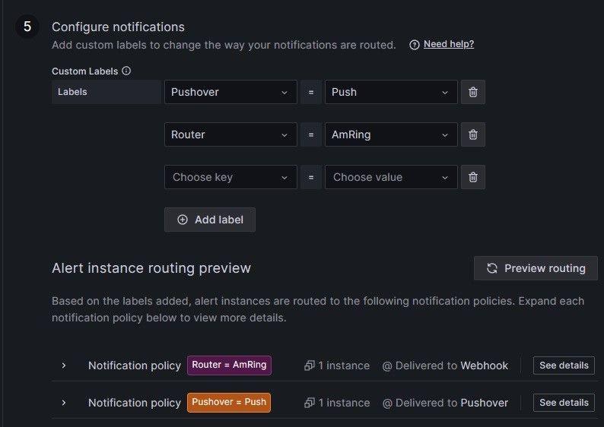Click the purple Router = AmRing tag
604x427 pixels.
pyautogui.click(x=229, y=365)
